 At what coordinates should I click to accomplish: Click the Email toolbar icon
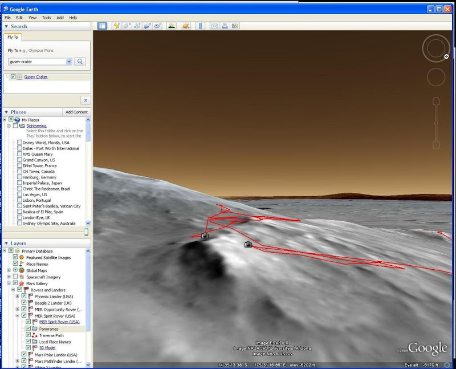click(214, 26)
